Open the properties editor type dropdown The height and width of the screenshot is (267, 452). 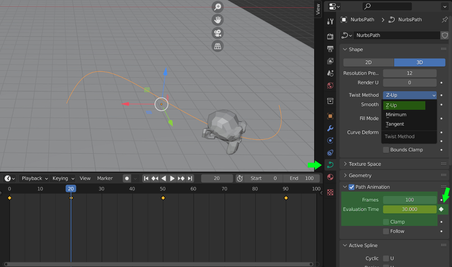334,6
